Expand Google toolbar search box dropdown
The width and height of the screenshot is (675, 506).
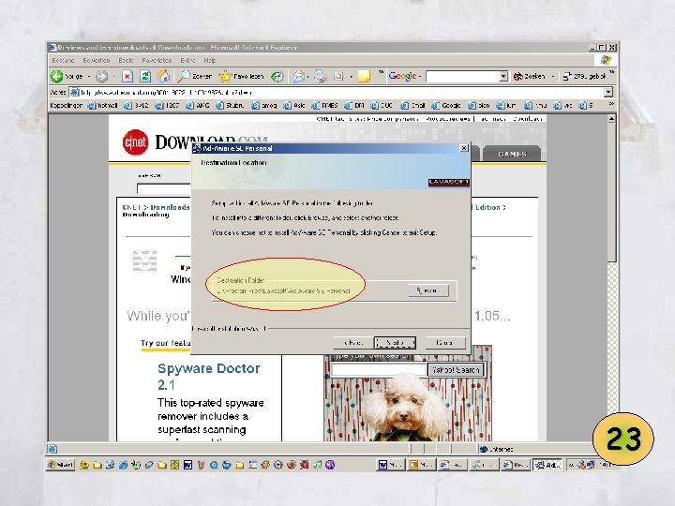[x=503, y=77]
